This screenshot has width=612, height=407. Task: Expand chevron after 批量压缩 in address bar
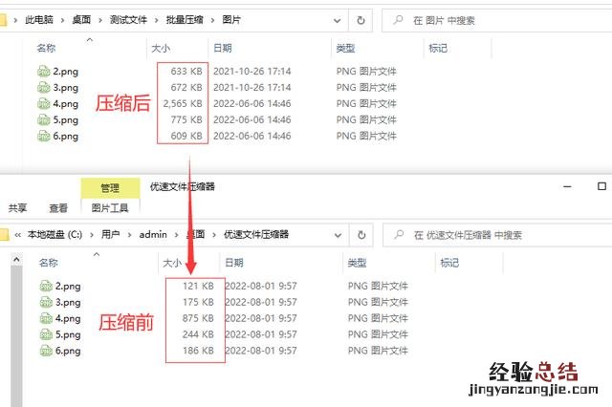coord(212,20)
